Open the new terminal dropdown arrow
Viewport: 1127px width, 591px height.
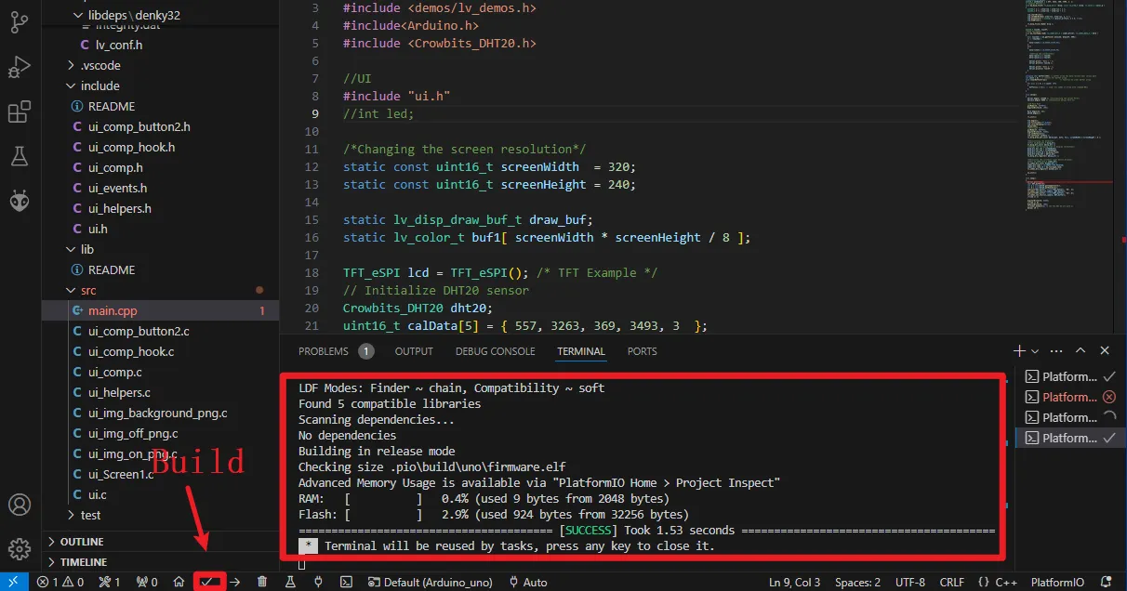[1035, 351]
